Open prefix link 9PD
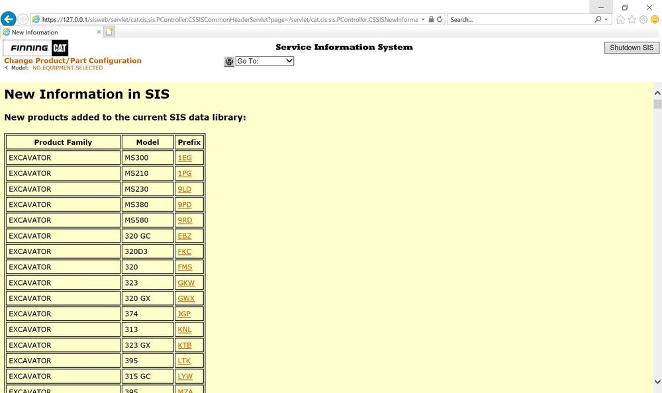The height and width of the screenshot is (393, 662). 185,204
